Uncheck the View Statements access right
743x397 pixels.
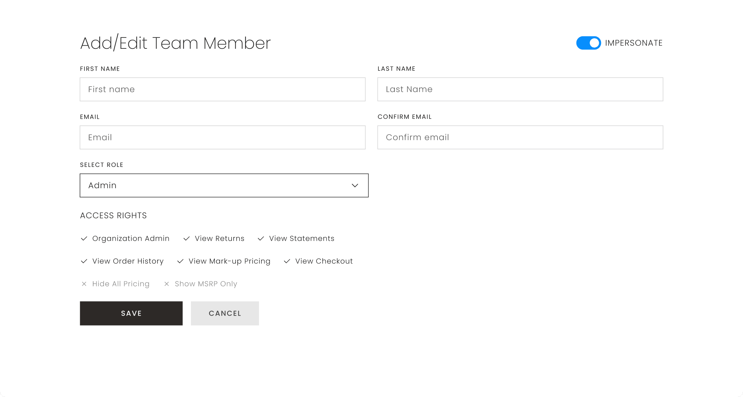[301, 238]
